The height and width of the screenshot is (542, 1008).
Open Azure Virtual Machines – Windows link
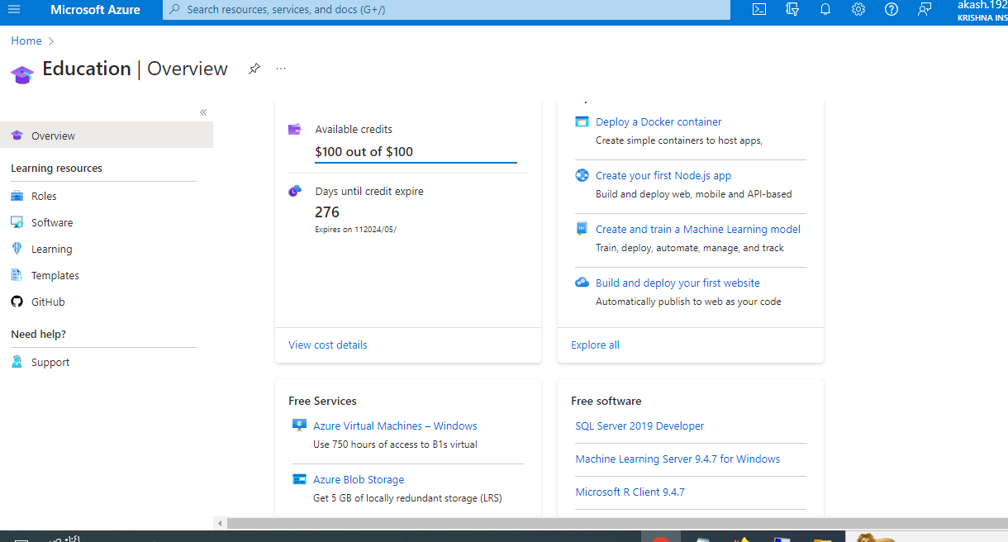395,426
